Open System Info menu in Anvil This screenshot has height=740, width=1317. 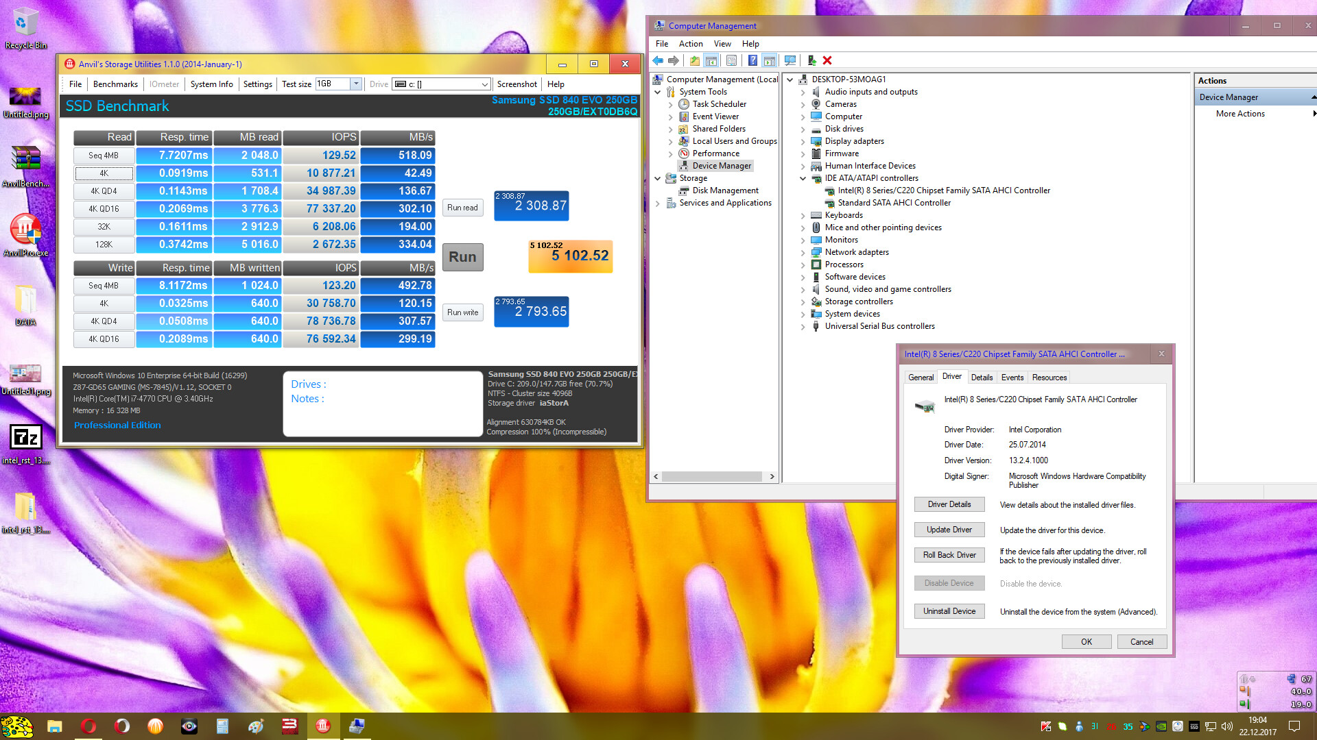click(211, 84)
